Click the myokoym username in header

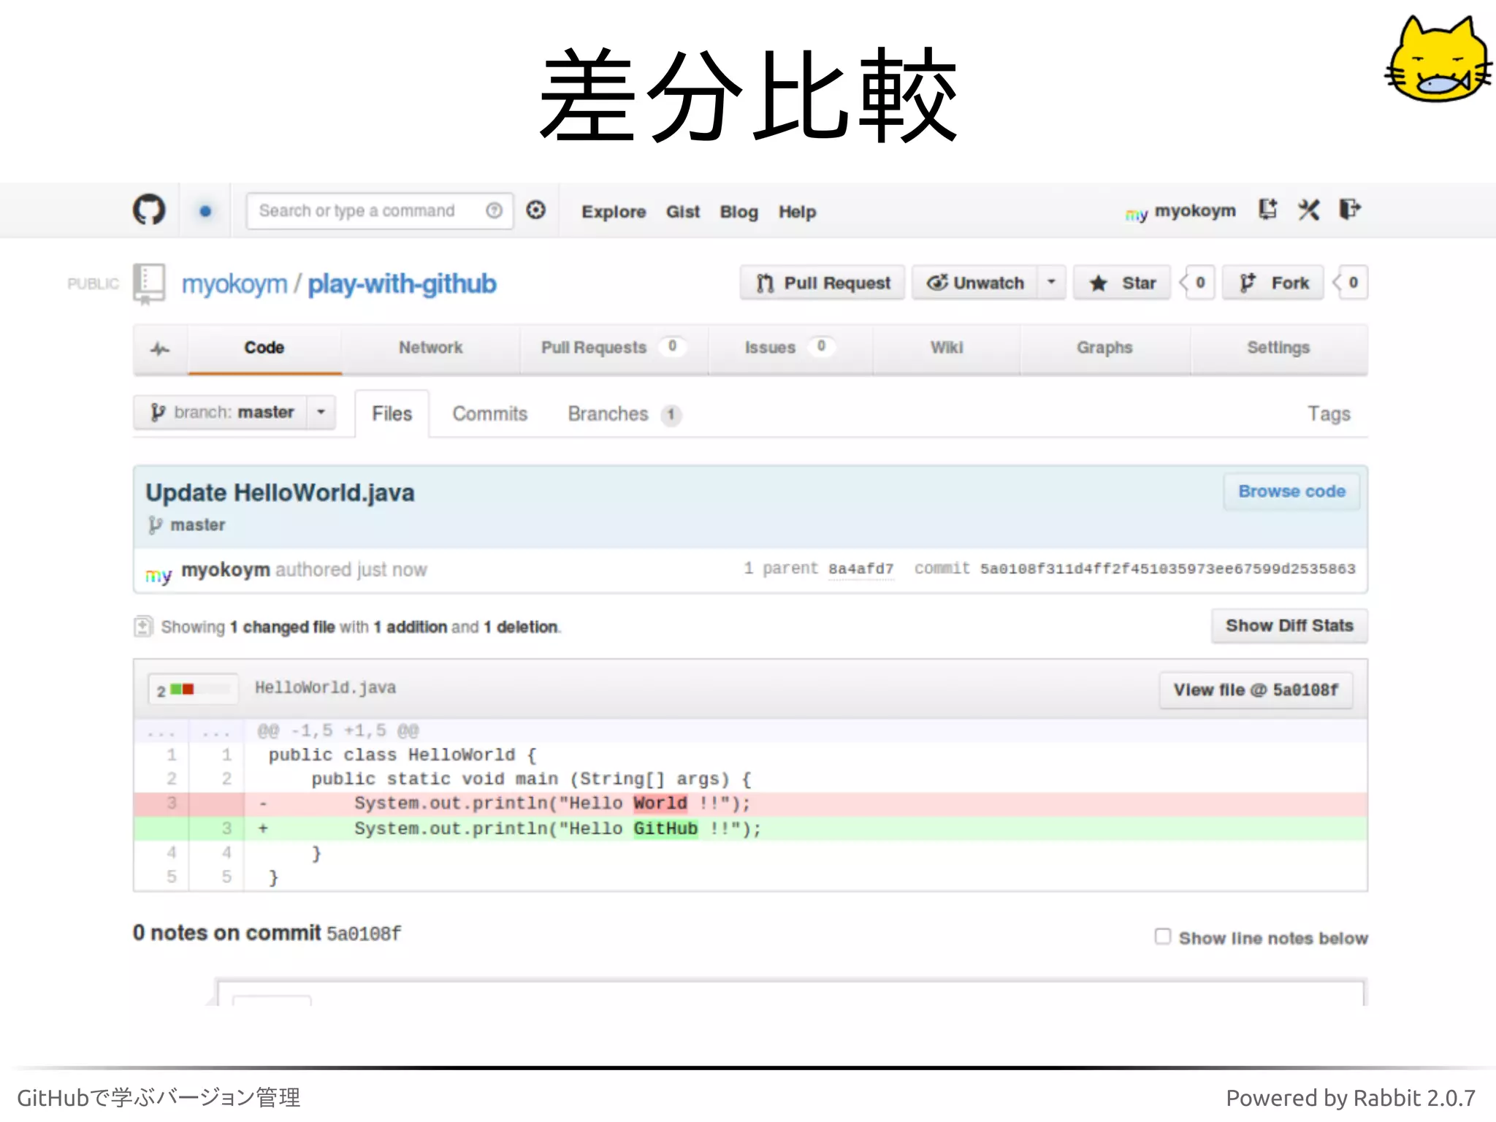pyautogui.click(x=1195, y=211)
